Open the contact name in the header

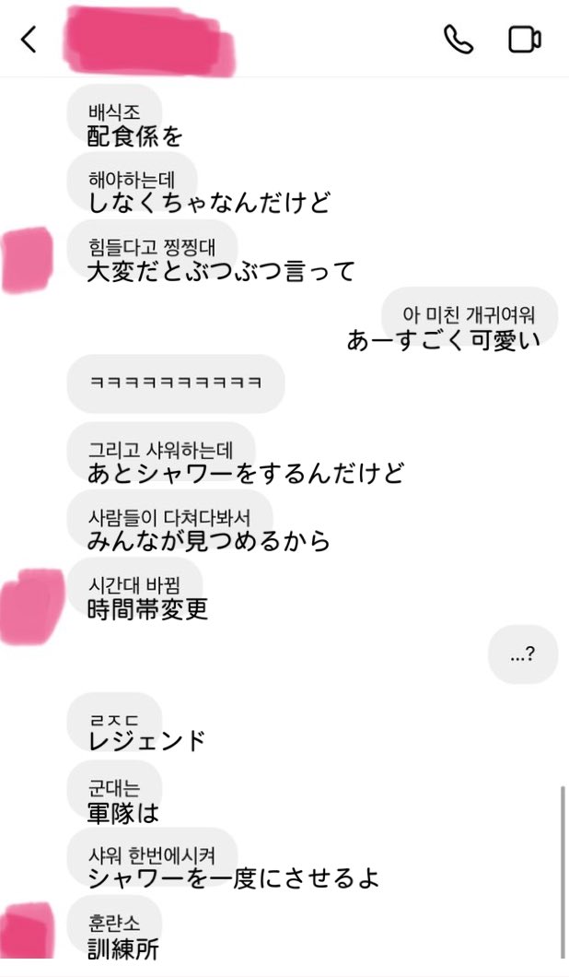point(149,41)
